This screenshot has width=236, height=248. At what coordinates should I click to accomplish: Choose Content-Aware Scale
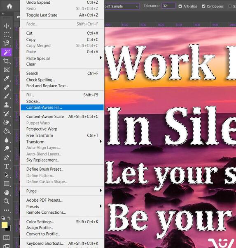(62, 117)
